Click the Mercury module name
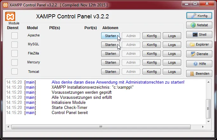This screenshot has height=140, width=217. tap(34, 62)
